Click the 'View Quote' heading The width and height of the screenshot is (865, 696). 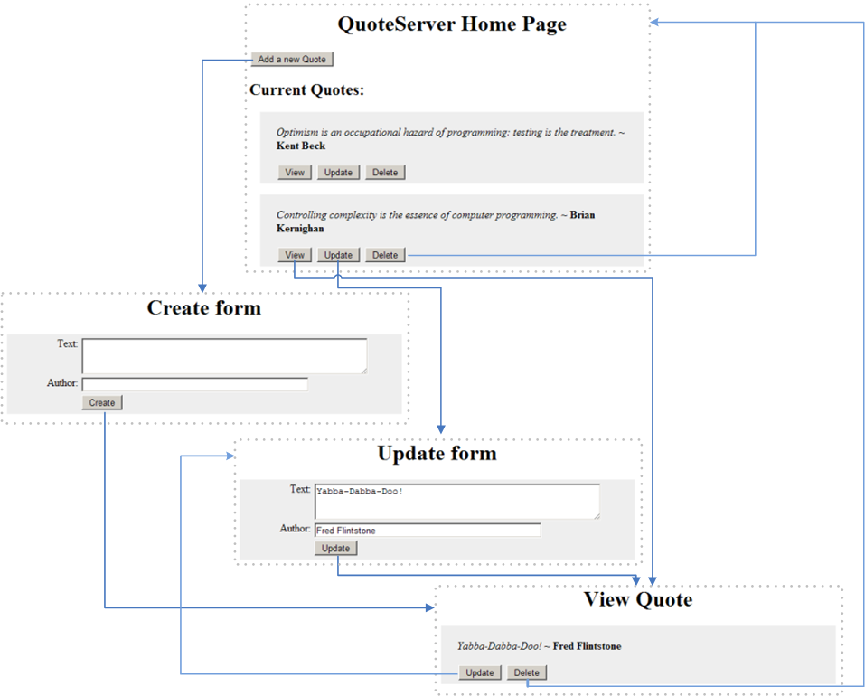638,599
